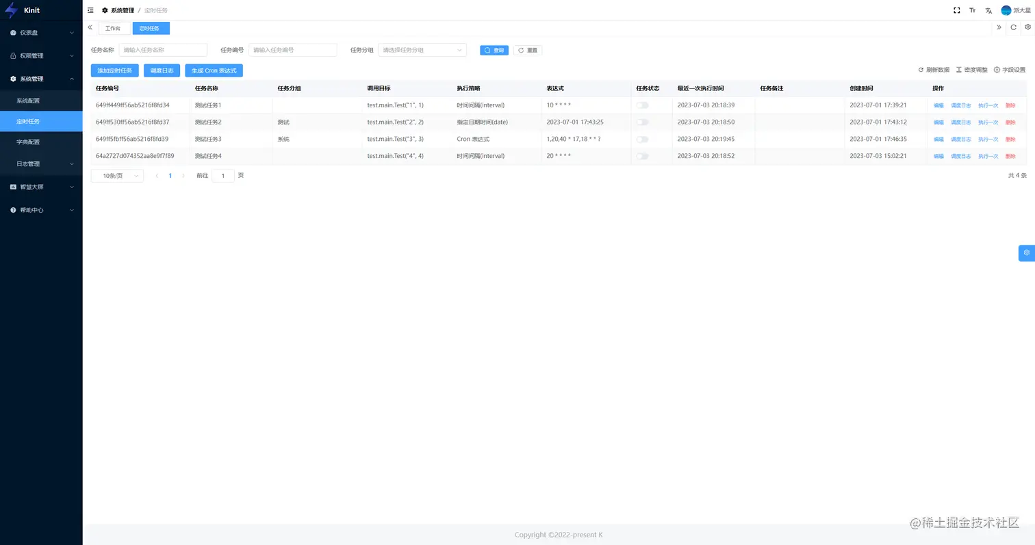This screenshot has width=1035, height=545.
Task: Click the 前往 page number input
Action: pos(223,176)
